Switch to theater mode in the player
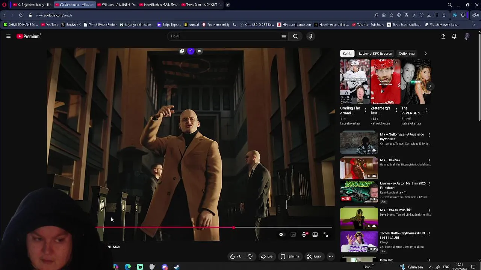Viewport: 481px width, 270px height. coord(315,234)
